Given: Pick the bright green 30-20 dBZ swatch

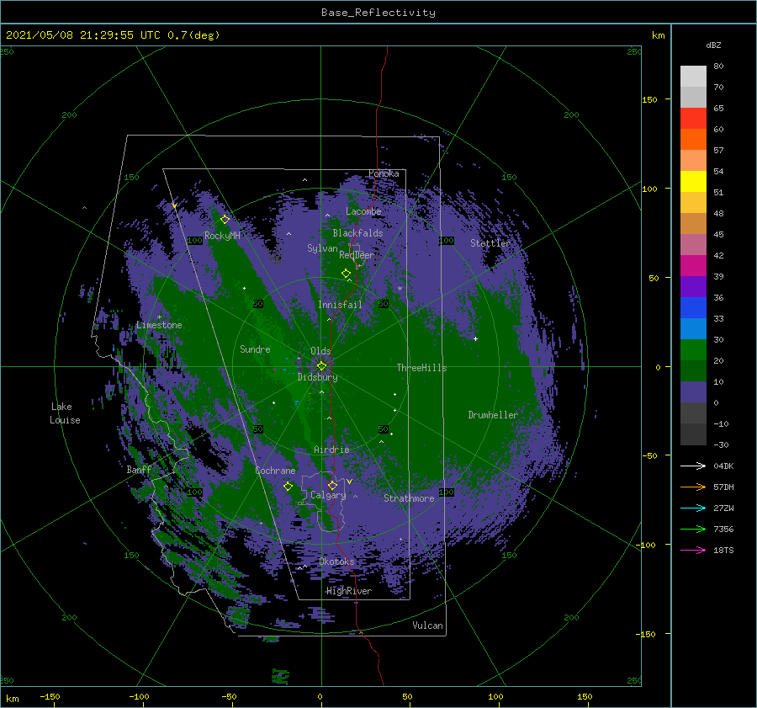Looking at the screenshot, I should pos(693,350).
